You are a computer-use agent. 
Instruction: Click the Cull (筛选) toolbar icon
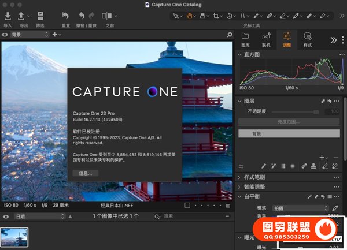pos(40,16)
